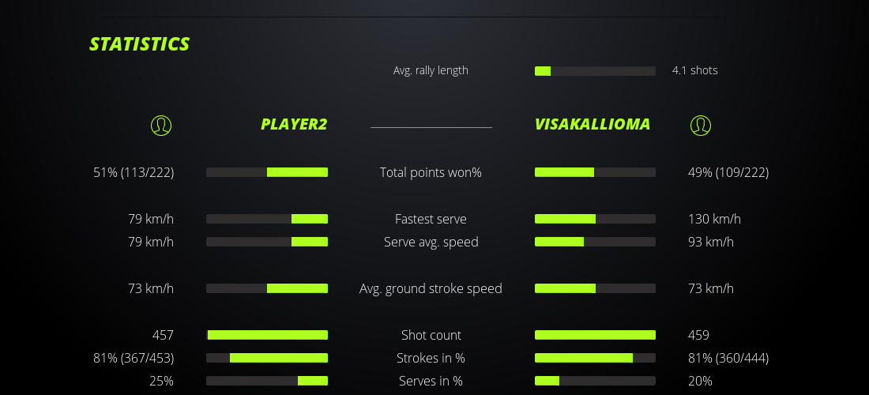Click the Total points won% label
The width and height of the screenshot is (869, 395).
pos(431,172)
